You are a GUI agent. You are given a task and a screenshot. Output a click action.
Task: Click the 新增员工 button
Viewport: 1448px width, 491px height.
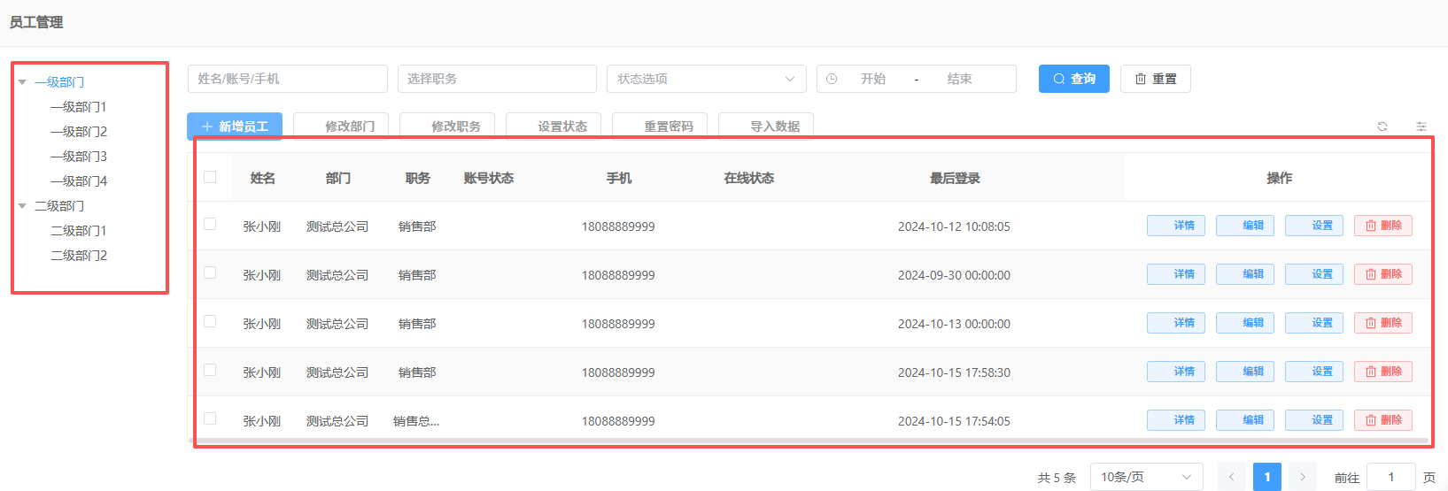pos(235,127)
